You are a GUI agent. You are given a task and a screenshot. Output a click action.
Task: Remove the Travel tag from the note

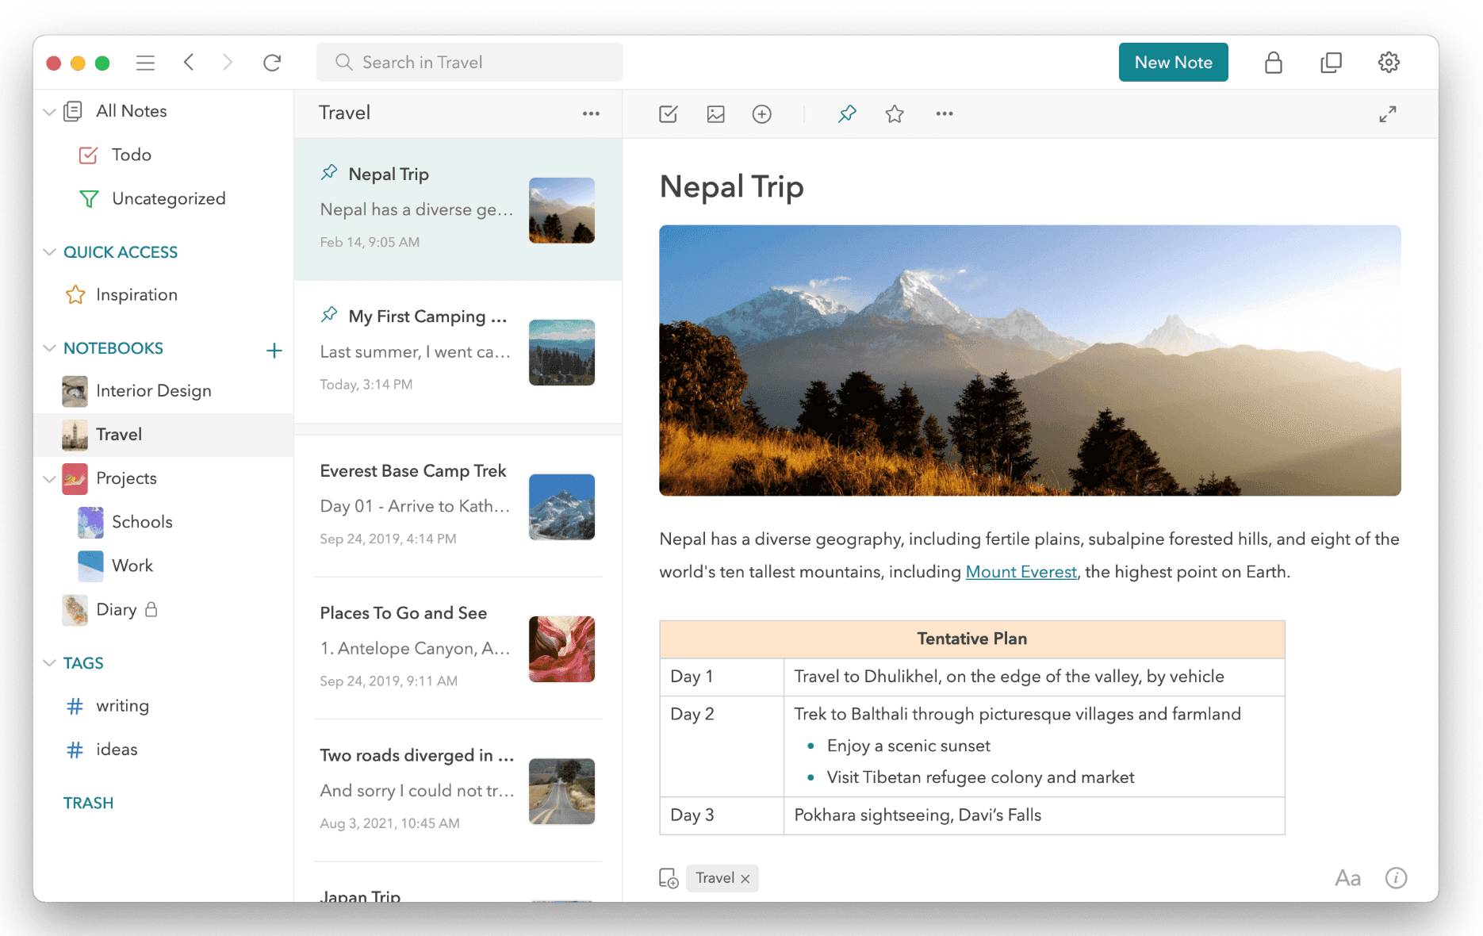(x=745, y=878)
